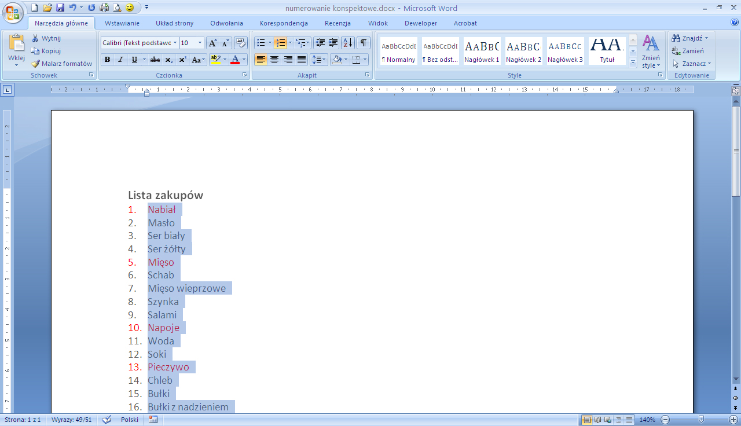Viewport: 741px width, 426px height.
Task: Click Znajdź to find text
Action: 690,38
